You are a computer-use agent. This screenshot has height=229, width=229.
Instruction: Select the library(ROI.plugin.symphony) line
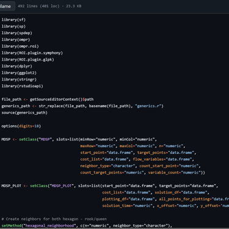pyautogui.click(x=32, y=53)
